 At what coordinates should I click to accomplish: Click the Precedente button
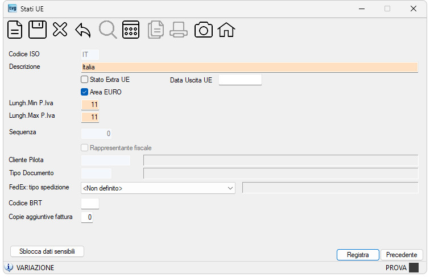402,255
